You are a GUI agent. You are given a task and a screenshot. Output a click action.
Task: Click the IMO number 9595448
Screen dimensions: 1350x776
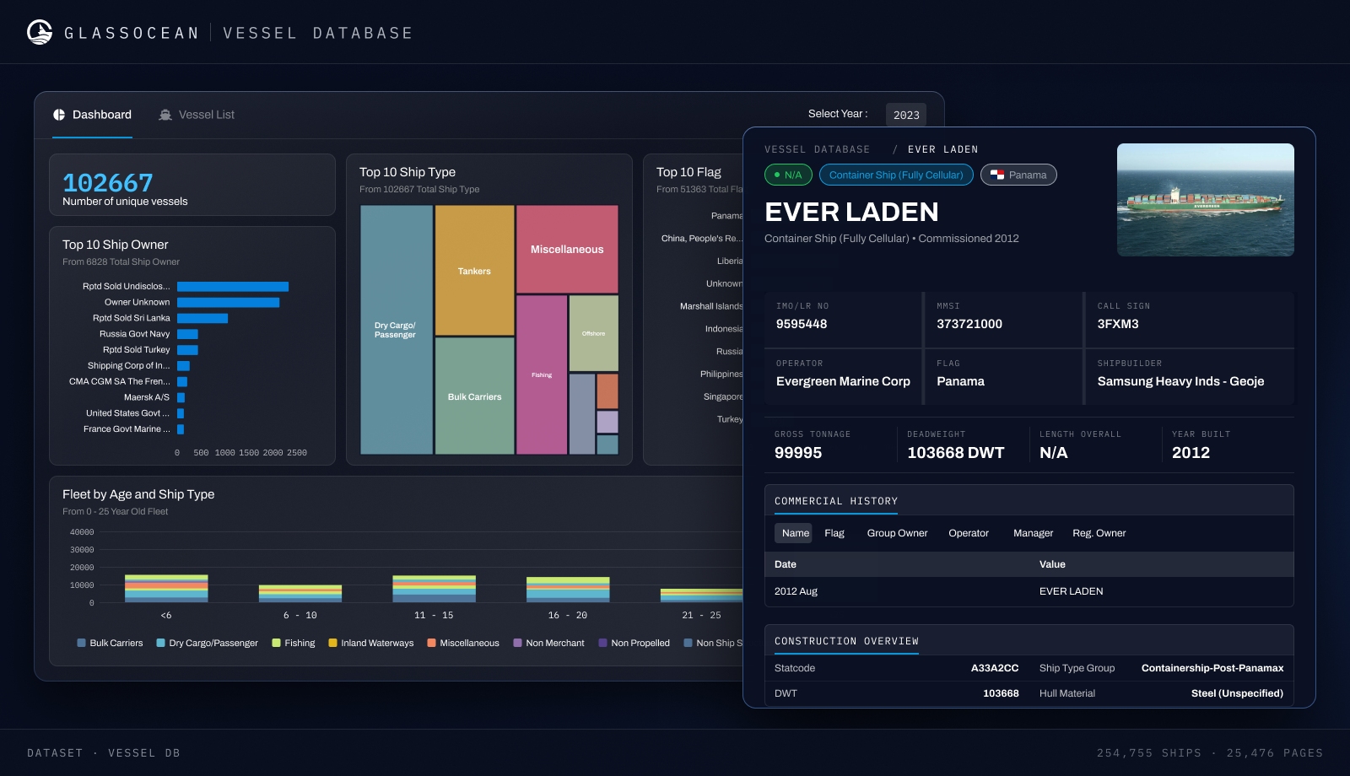802,324
